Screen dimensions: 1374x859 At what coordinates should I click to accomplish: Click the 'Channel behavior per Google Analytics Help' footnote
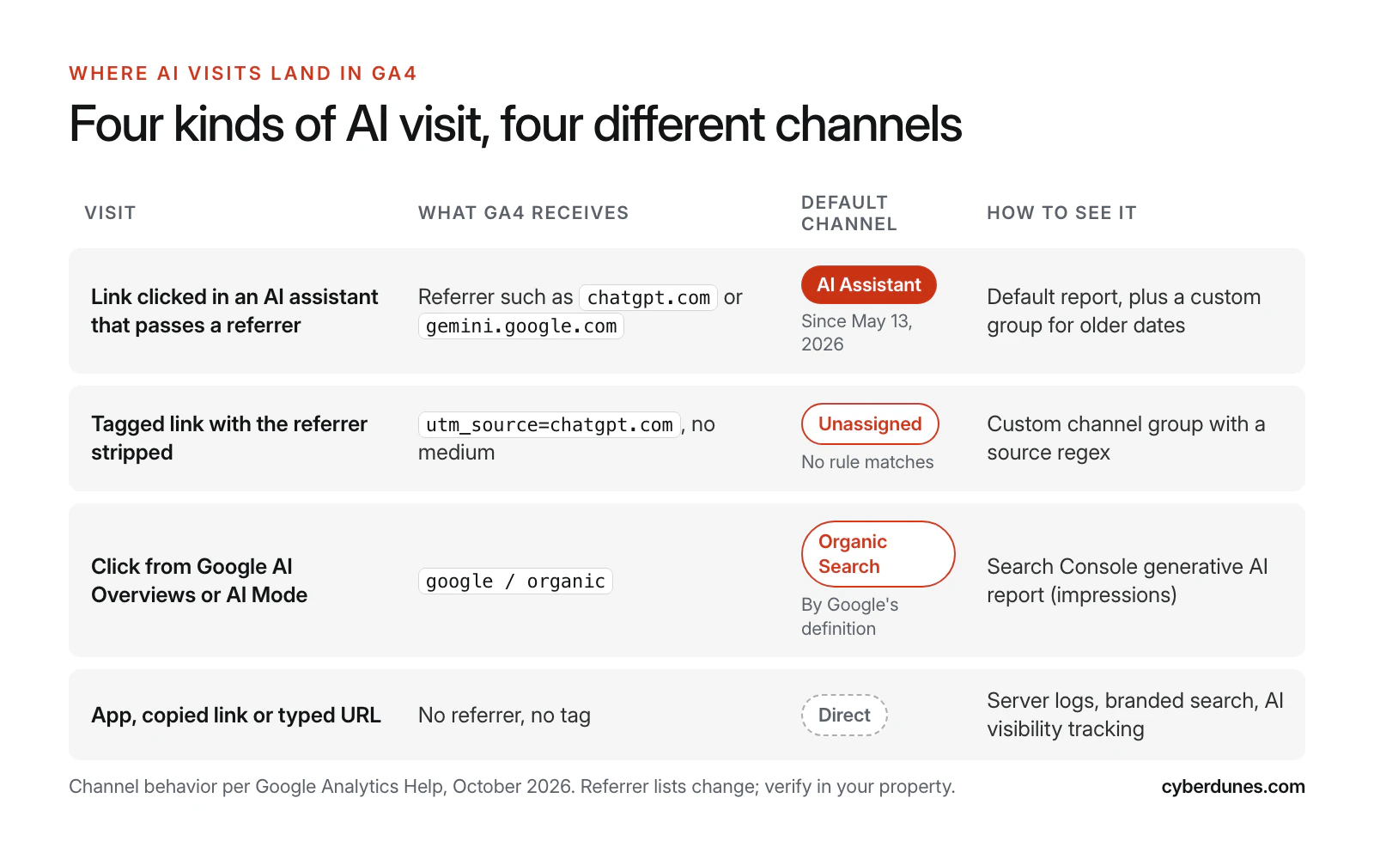[512, 787]
